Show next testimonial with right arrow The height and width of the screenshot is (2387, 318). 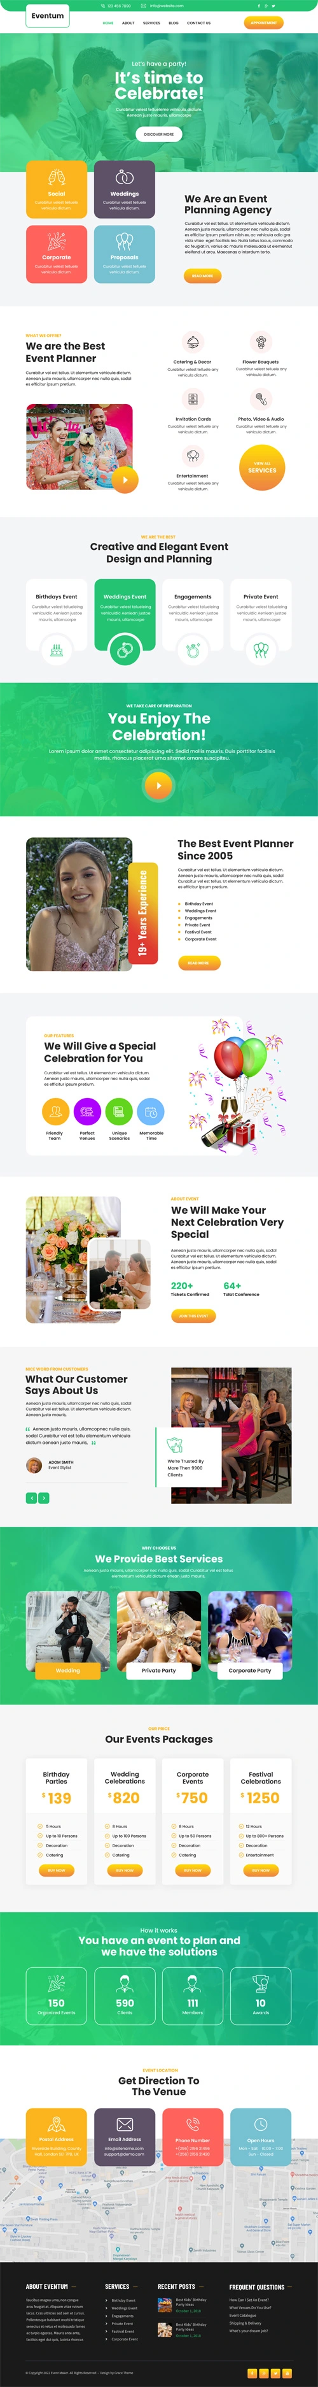click(43, 1497)
